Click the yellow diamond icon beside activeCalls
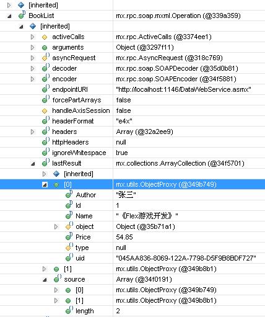 pos(45,37)
